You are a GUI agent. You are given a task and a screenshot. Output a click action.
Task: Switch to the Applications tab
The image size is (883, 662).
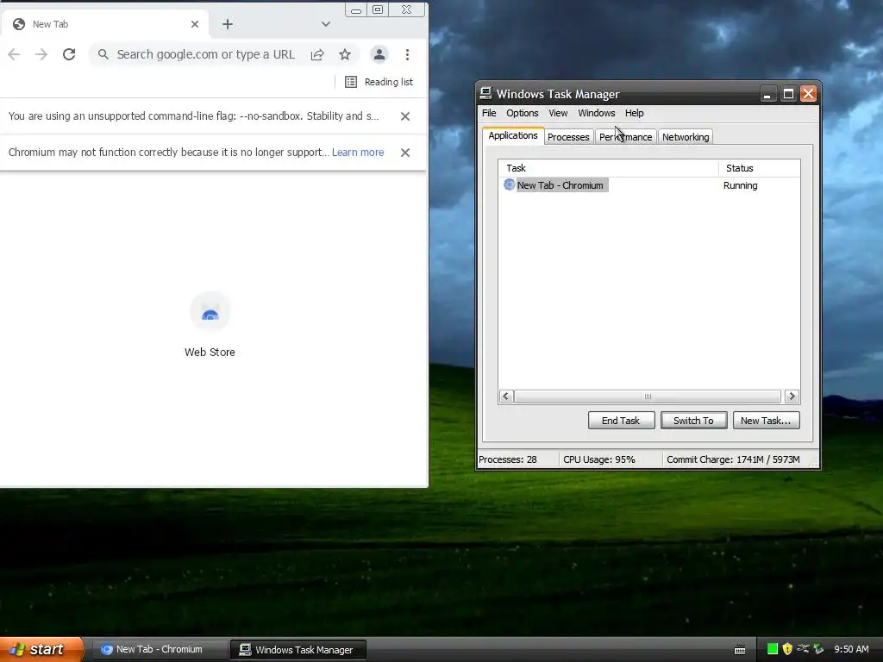[513, 135]
